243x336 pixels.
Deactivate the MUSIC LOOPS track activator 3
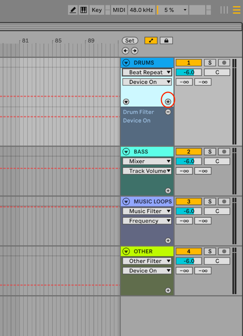[x=189, y=202]
